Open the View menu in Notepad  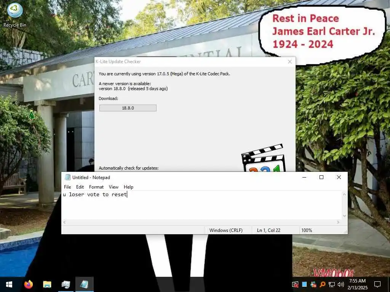(x=113, y=187)
